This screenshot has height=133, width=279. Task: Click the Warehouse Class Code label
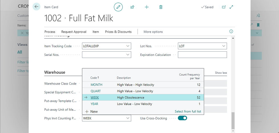[x=60, y=84]
